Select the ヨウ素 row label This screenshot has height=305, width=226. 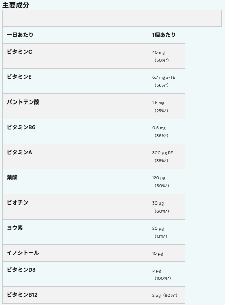[x=15, y=228]
